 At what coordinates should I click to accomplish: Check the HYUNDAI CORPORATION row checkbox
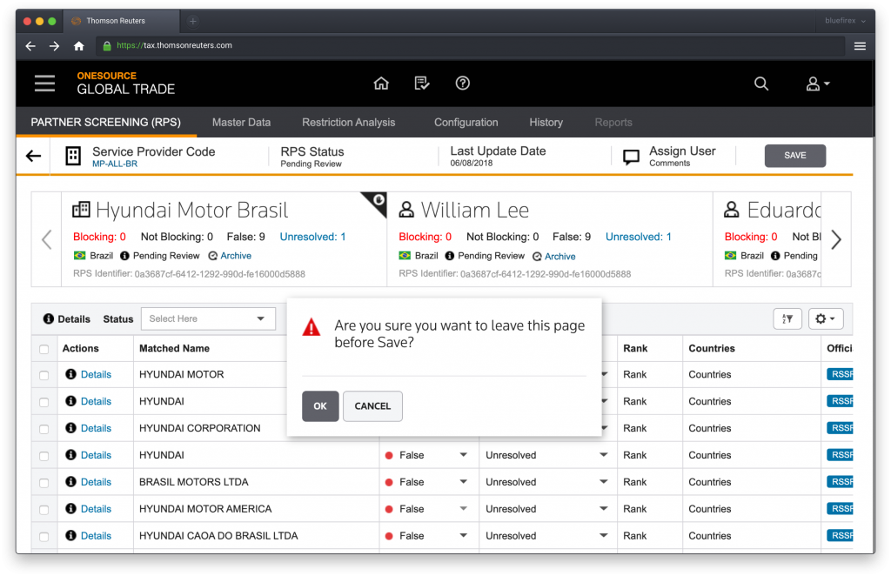(x=44, y=429)
